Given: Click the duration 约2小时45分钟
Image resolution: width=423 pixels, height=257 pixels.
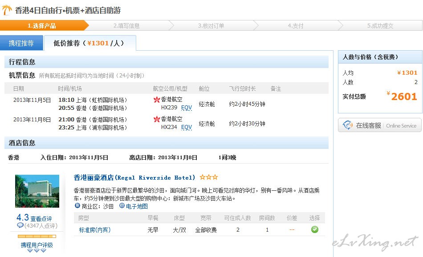Looking at the screenshot, I should point(247,104).
